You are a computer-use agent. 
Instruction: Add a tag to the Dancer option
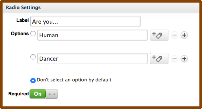coord(159,58)
